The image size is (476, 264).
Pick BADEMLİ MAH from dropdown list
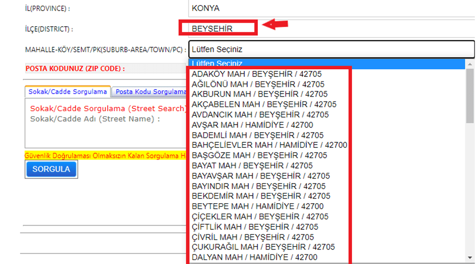tap(257, 135)
